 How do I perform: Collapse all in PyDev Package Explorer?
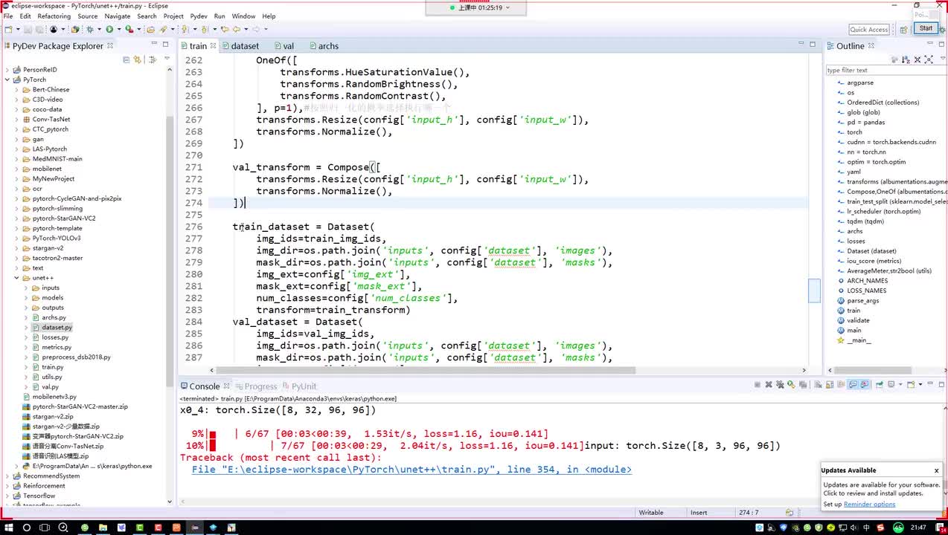pyautogui.click(x=126, y=59)
